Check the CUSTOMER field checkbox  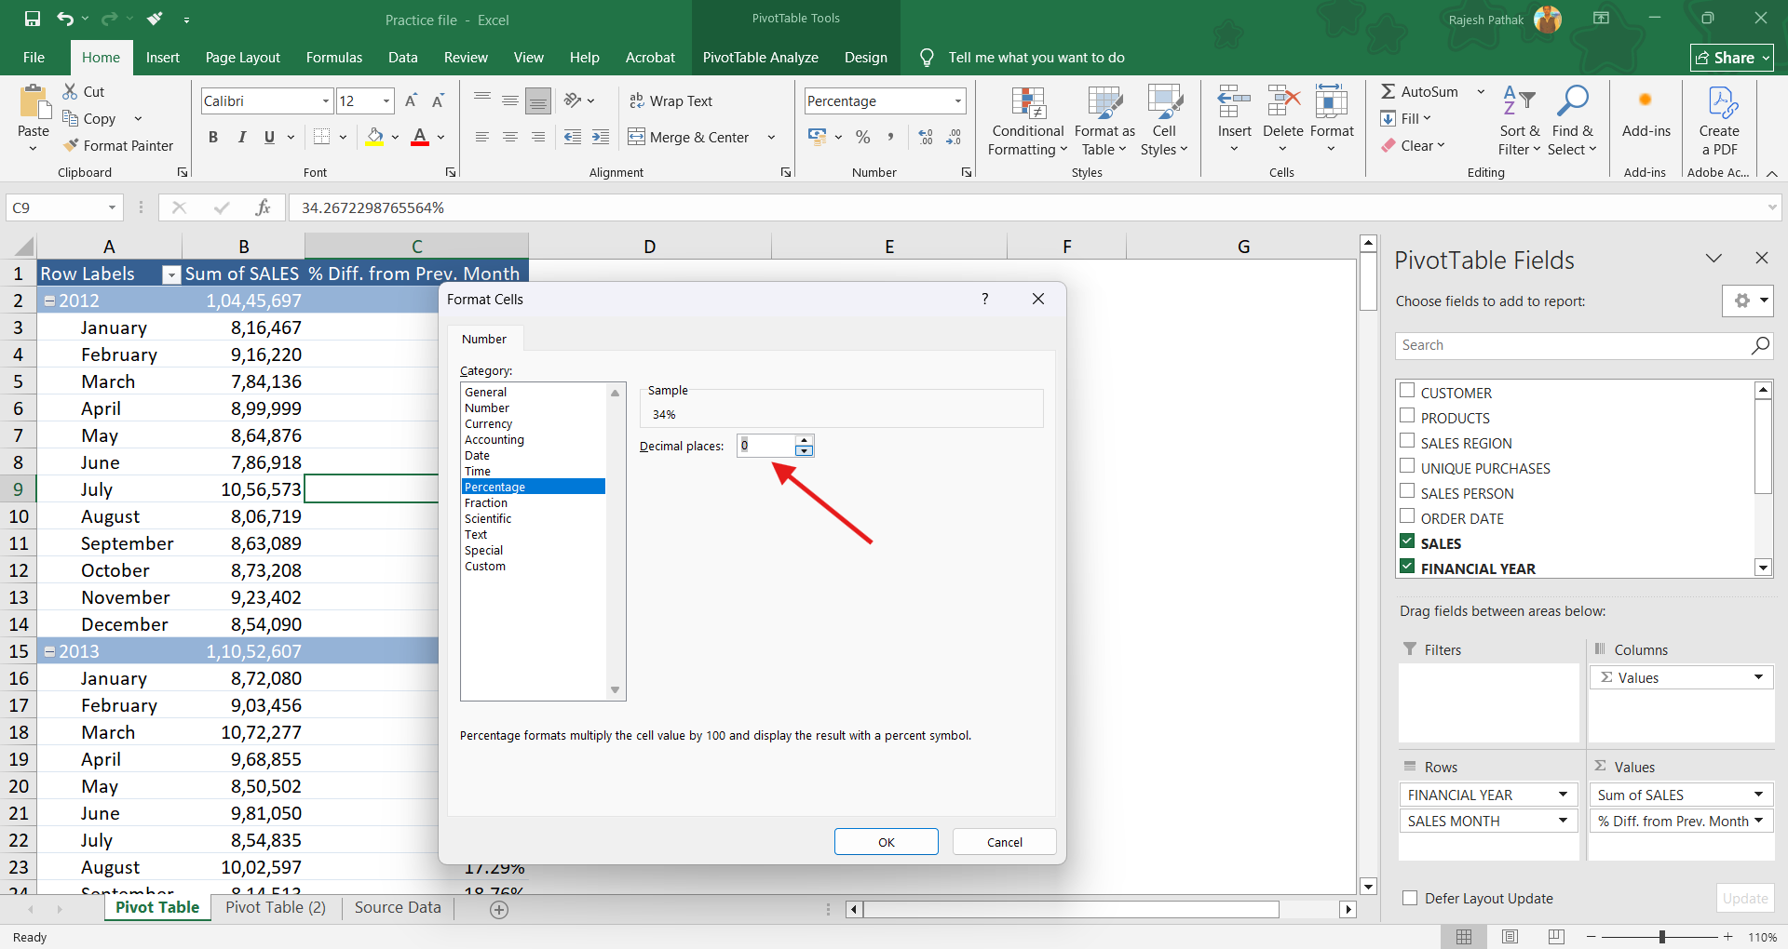coord(1407,392)
